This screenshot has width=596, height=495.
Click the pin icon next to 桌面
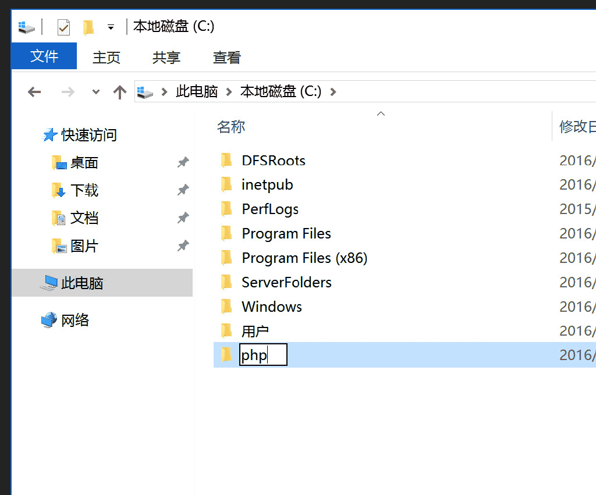click(x=183, y=162)
